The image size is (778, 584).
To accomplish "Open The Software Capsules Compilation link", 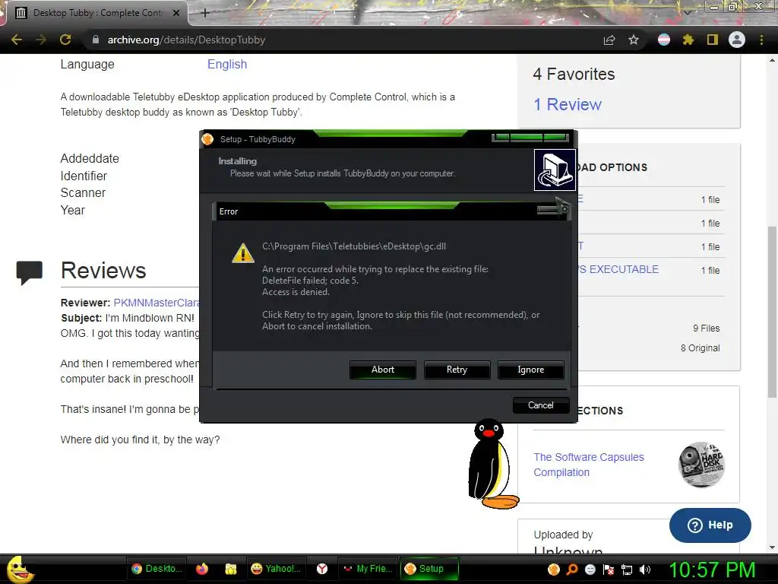I will 589,465.
